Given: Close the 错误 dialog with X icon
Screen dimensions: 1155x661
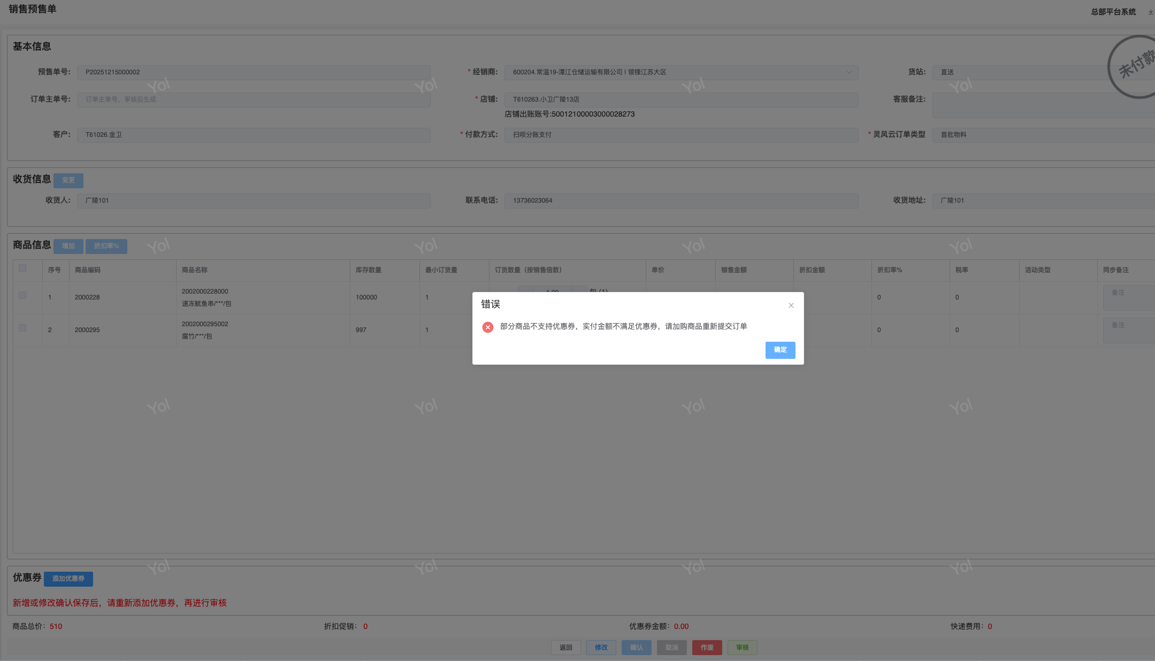Looking at the screenshot, I should point(791,305).
